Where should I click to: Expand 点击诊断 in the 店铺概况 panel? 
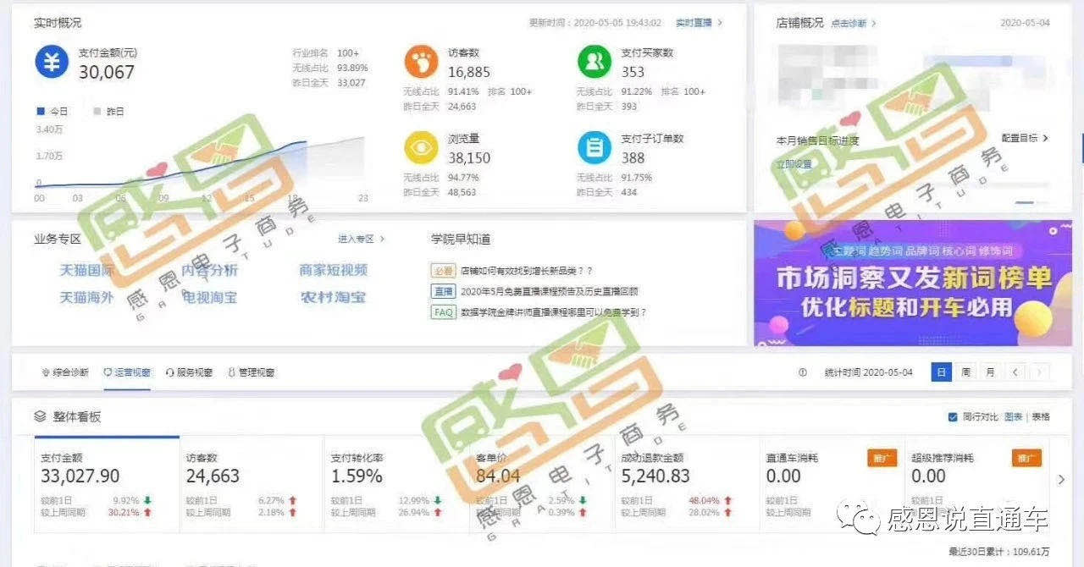(x=849, y=24)
